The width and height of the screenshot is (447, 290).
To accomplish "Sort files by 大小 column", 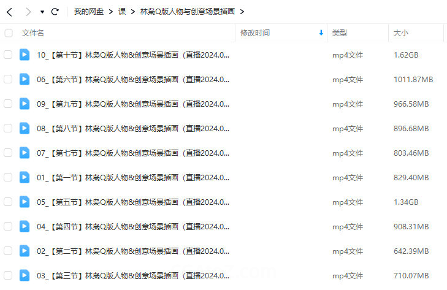I will pos(401,33).
